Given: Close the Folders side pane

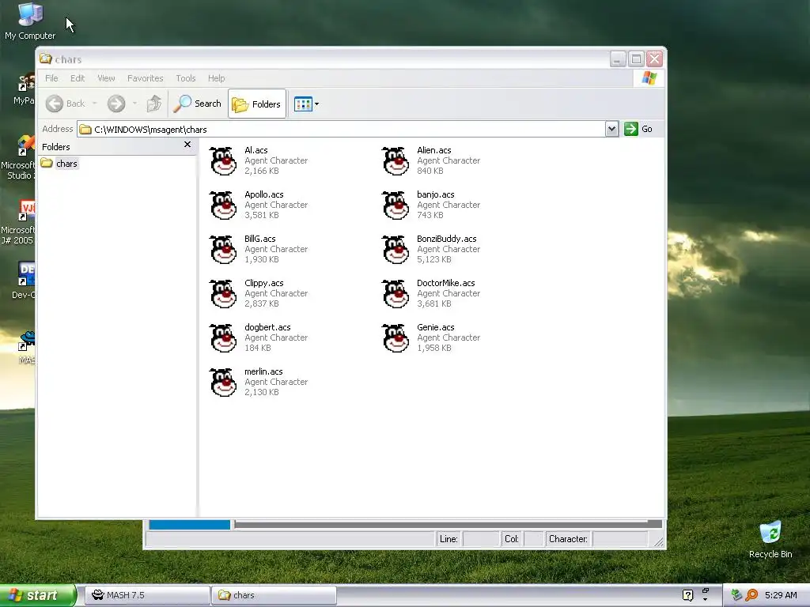Looking at the screenshot, I should coord(187,145).
